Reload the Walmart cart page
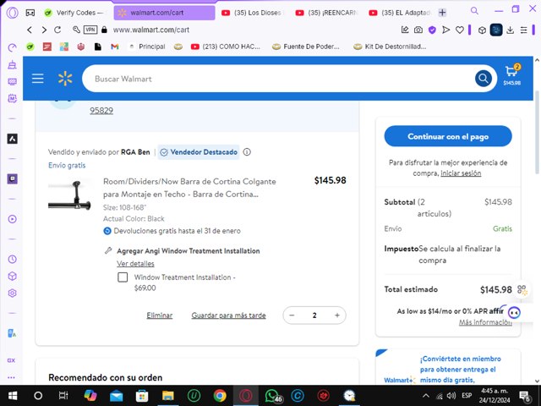Image resolution: width=541 pixels, height=406 pixels. (57, 30)
